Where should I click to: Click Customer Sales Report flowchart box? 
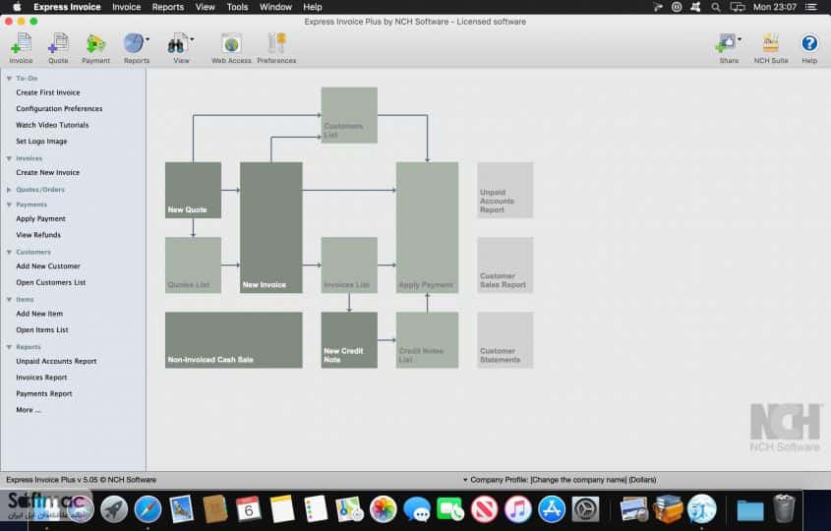pos(505,265)
